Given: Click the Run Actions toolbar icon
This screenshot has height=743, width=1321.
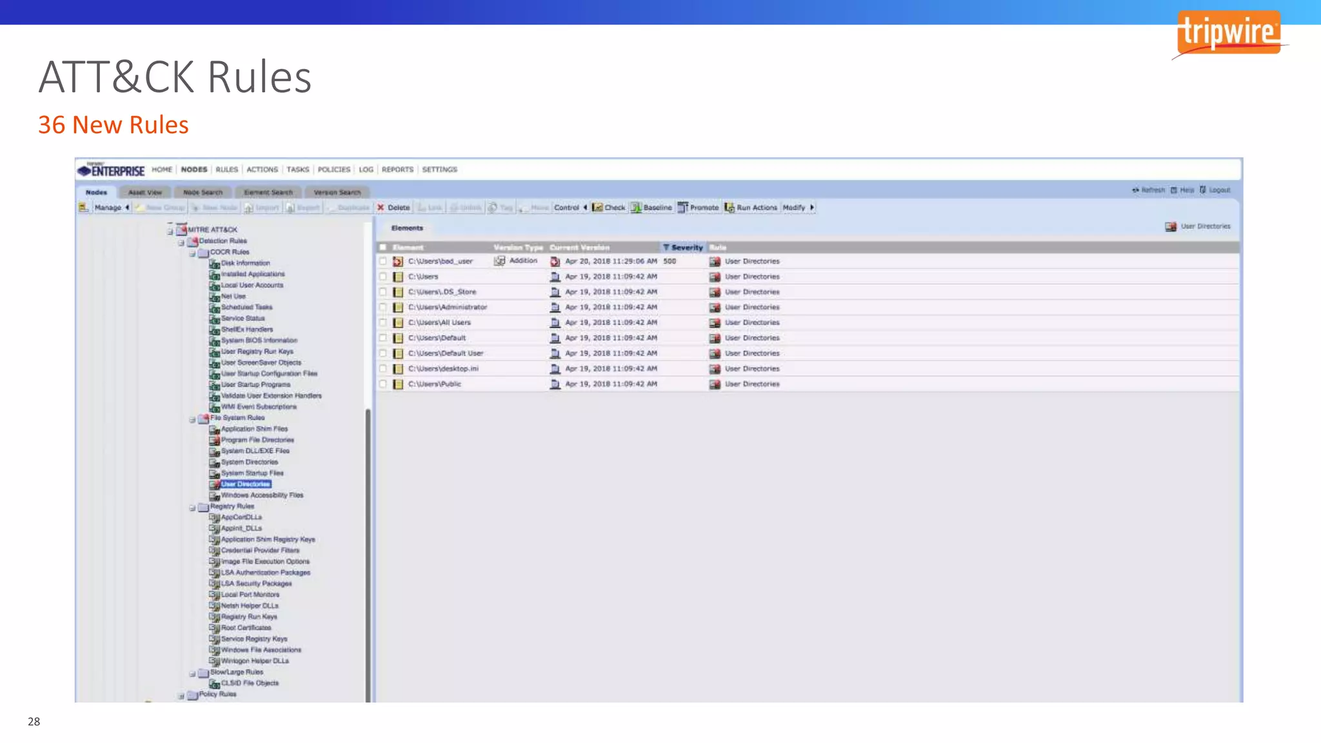Looking at the screenshot, I should [730, 208].
